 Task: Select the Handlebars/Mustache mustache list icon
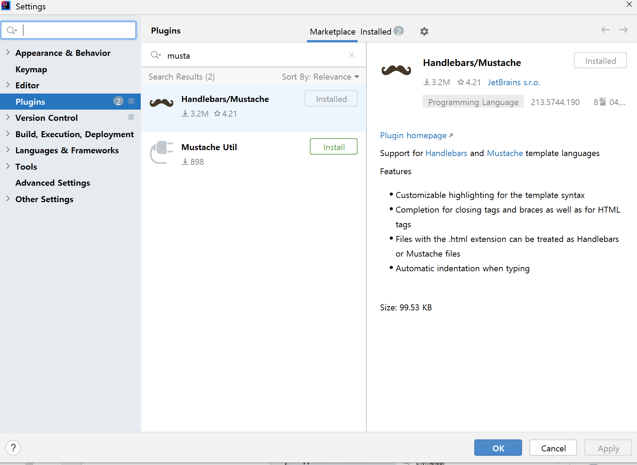click(x=161, y=103)
